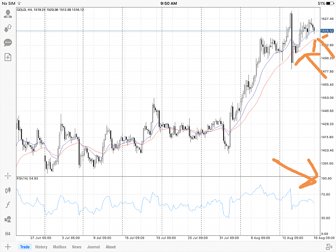Viewport: 336px width, 252px height.
Task: Open the trade arrows icon
Action: pos(8,28)
